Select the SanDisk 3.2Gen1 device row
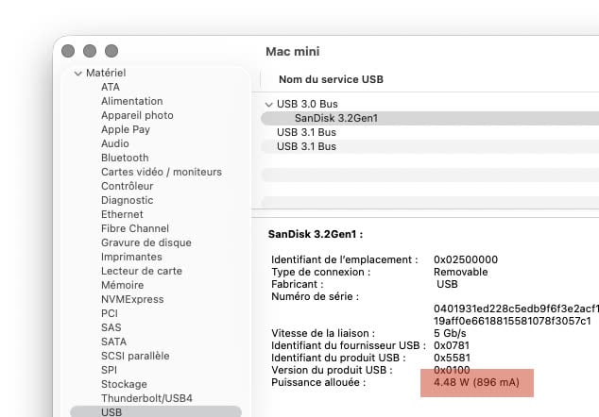The image size is (599, 417). pyautogui.click(x=430, y=118)
